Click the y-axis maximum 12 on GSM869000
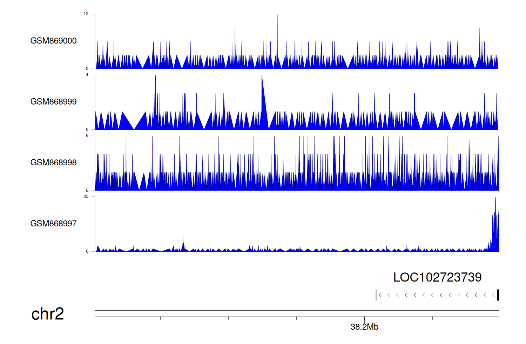Image resolution: width=526 pixels, height=344 pixels. (x=86, y=14)
